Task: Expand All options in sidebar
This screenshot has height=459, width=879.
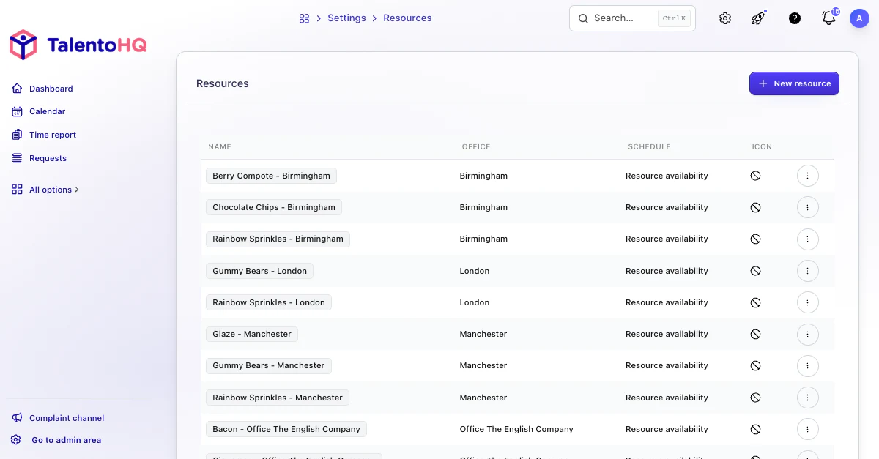Action: click(x=53, y=190)
